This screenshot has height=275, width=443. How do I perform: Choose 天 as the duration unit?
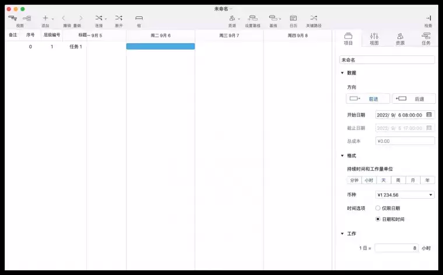pos(384,180)
